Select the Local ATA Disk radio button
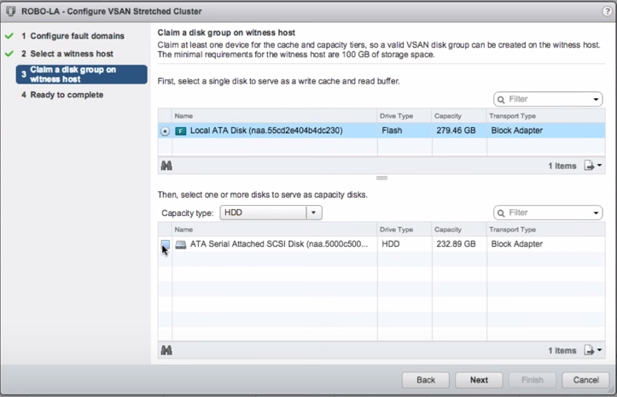Image resolution: width=617 pixels, height=397 pixels. [165, 131]
